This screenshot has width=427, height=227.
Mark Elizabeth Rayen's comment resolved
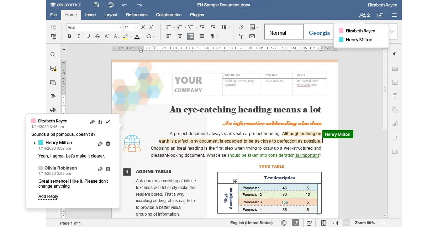point(108,122)
